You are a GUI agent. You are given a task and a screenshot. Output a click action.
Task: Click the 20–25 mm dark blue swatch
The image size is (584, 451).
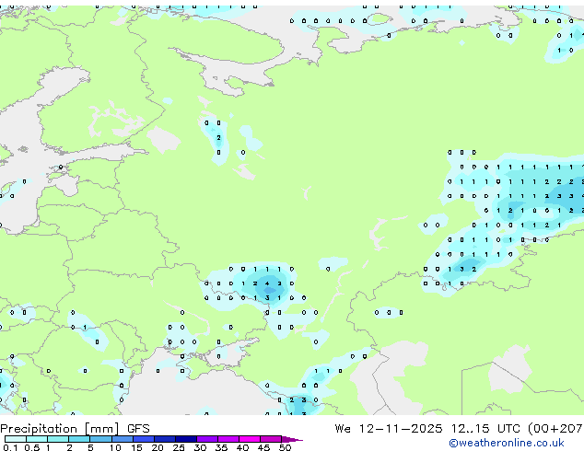[165, 439]
